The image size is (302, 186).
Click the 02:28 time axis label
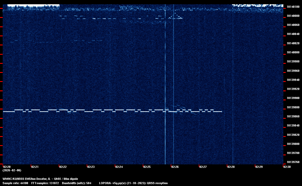[x=231, y=167]
